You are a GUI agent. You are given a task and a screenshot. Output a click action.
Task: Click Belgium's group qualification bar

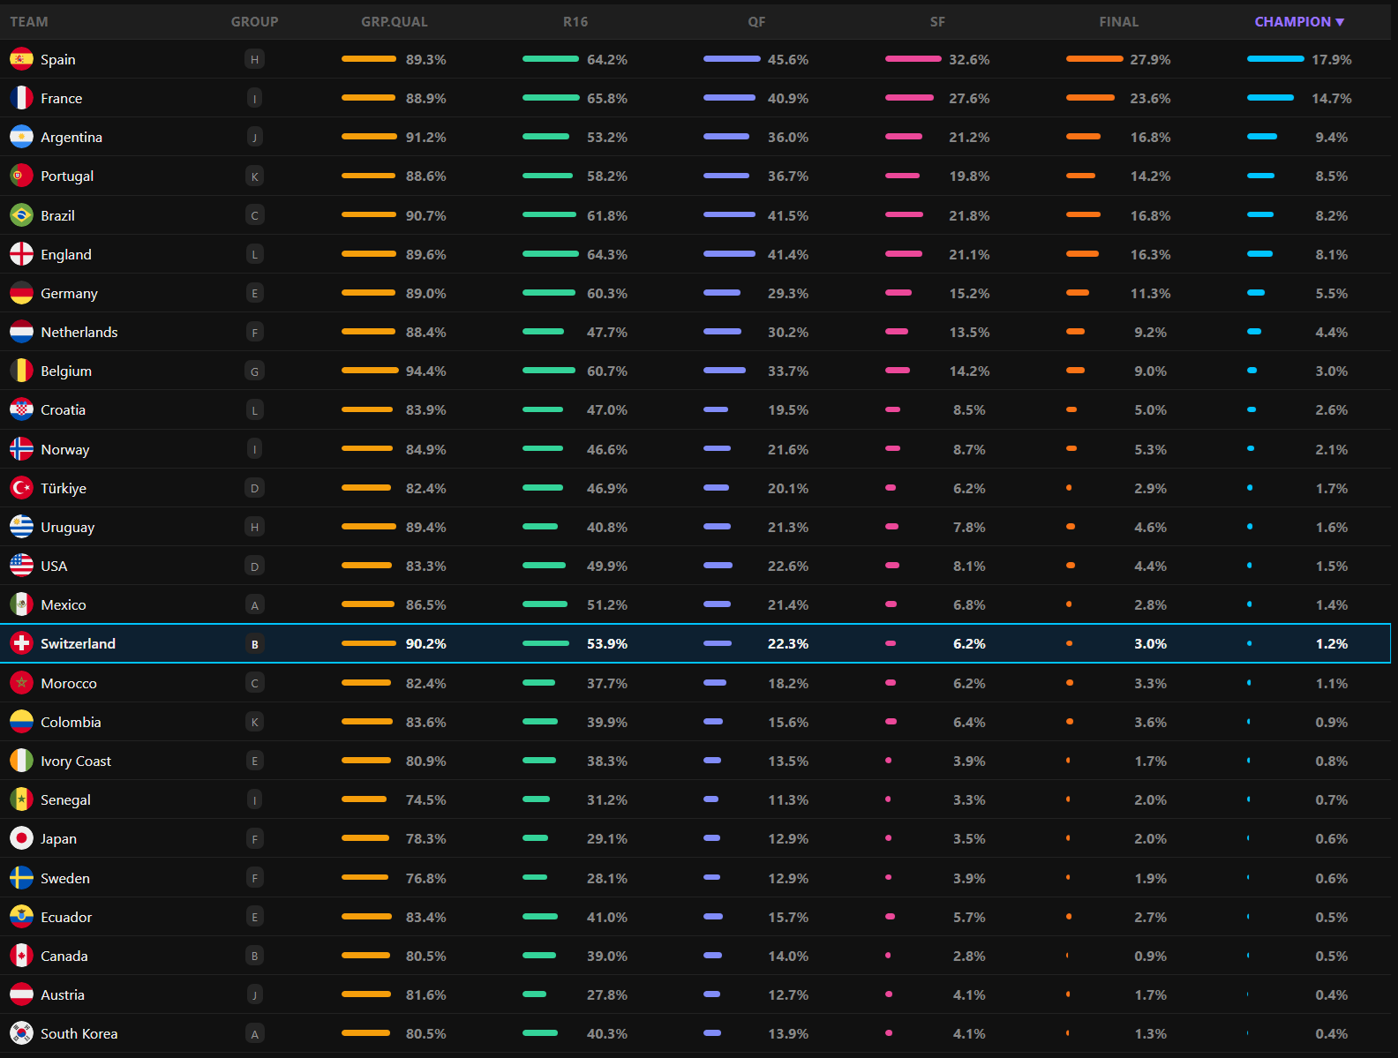pos(370,371)
